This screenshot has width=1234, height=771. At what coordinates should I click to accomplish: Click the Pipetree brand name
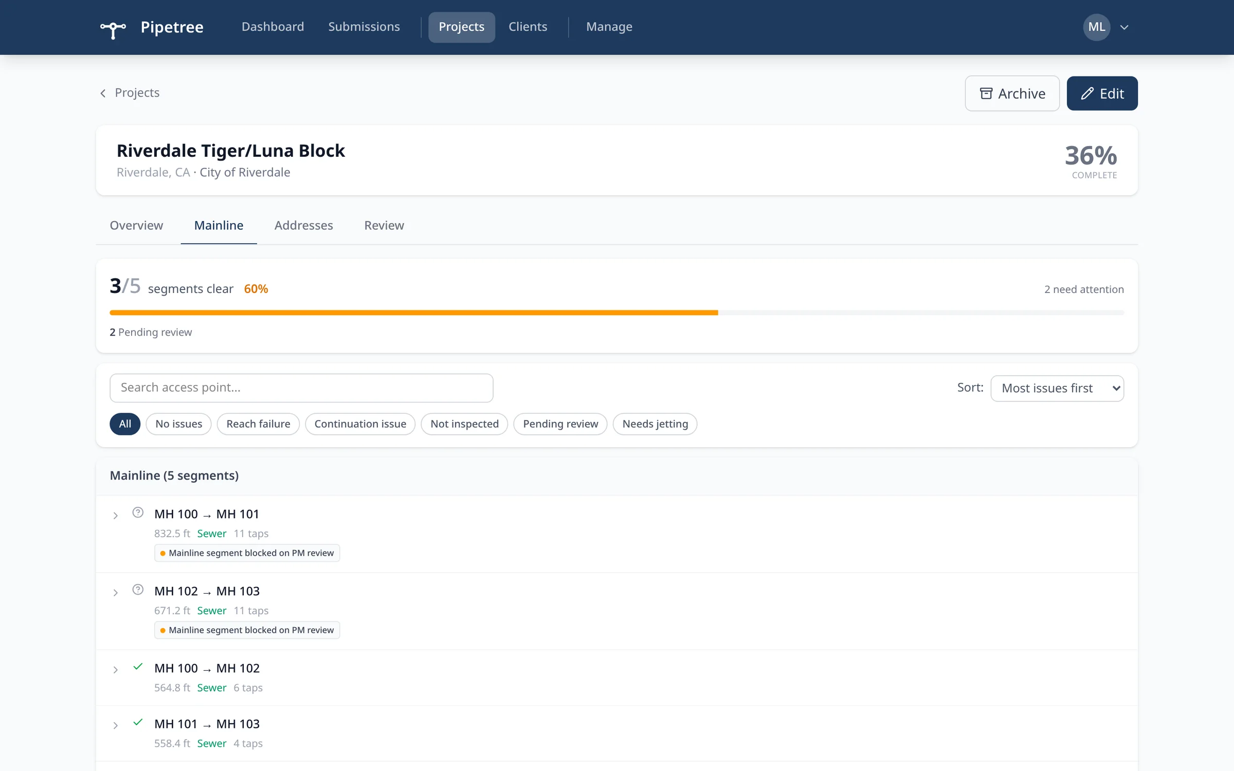click(x=172, y=27)
